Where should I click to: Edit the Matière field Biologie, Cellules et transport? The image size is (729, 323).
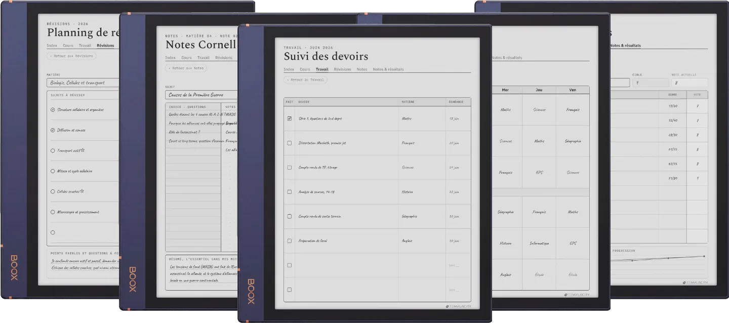[x=83, y=83]
